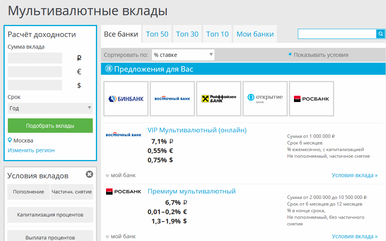The height and width of the screenshot is (241, 386).
Task: Click the ruble deposit amount field
Action: pos(35,58)
